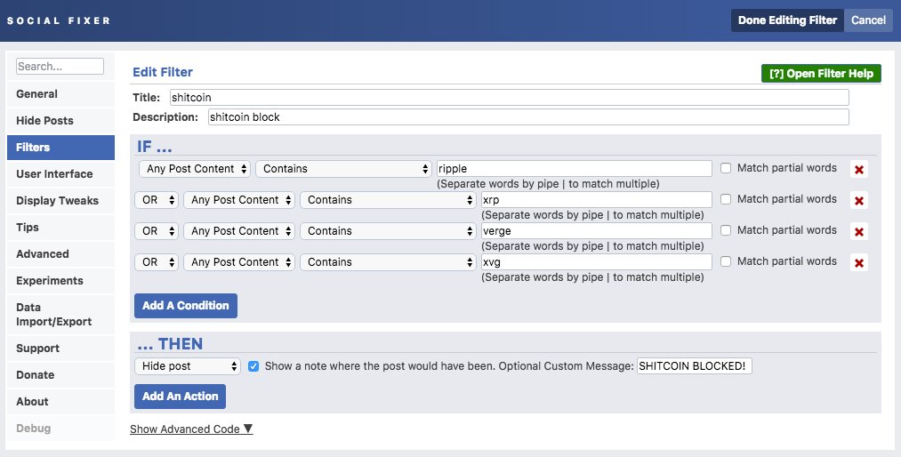Open the Donate tab

60,375
